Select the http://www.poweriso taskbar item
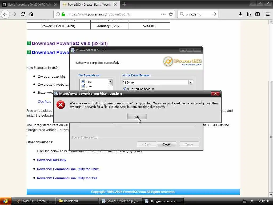This screenshot has height=205, width=273. coord(163,201)
